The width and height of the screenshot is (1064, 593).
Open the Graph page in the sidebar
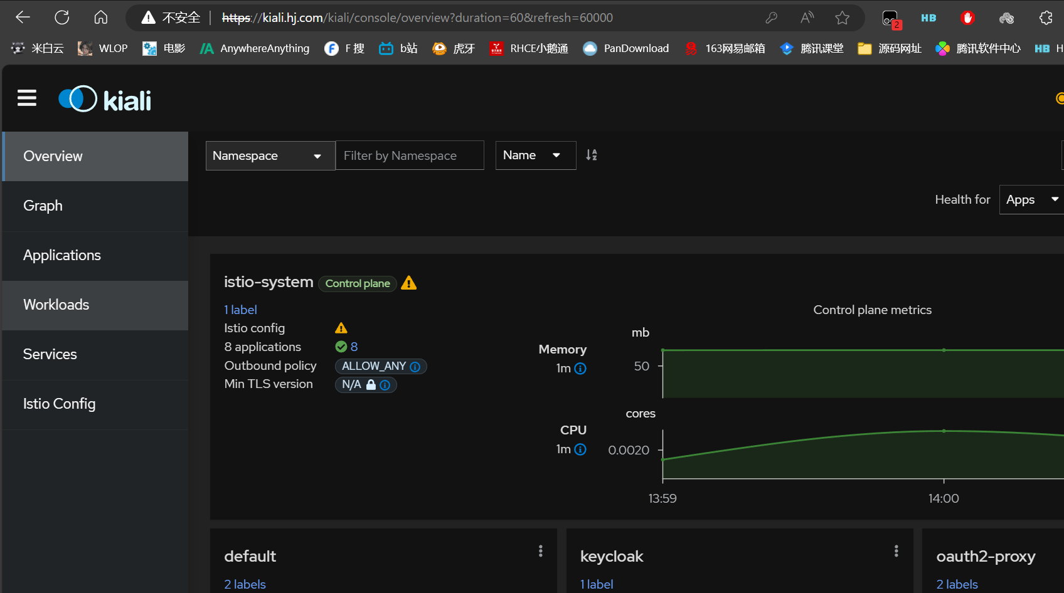click(95, 206)
